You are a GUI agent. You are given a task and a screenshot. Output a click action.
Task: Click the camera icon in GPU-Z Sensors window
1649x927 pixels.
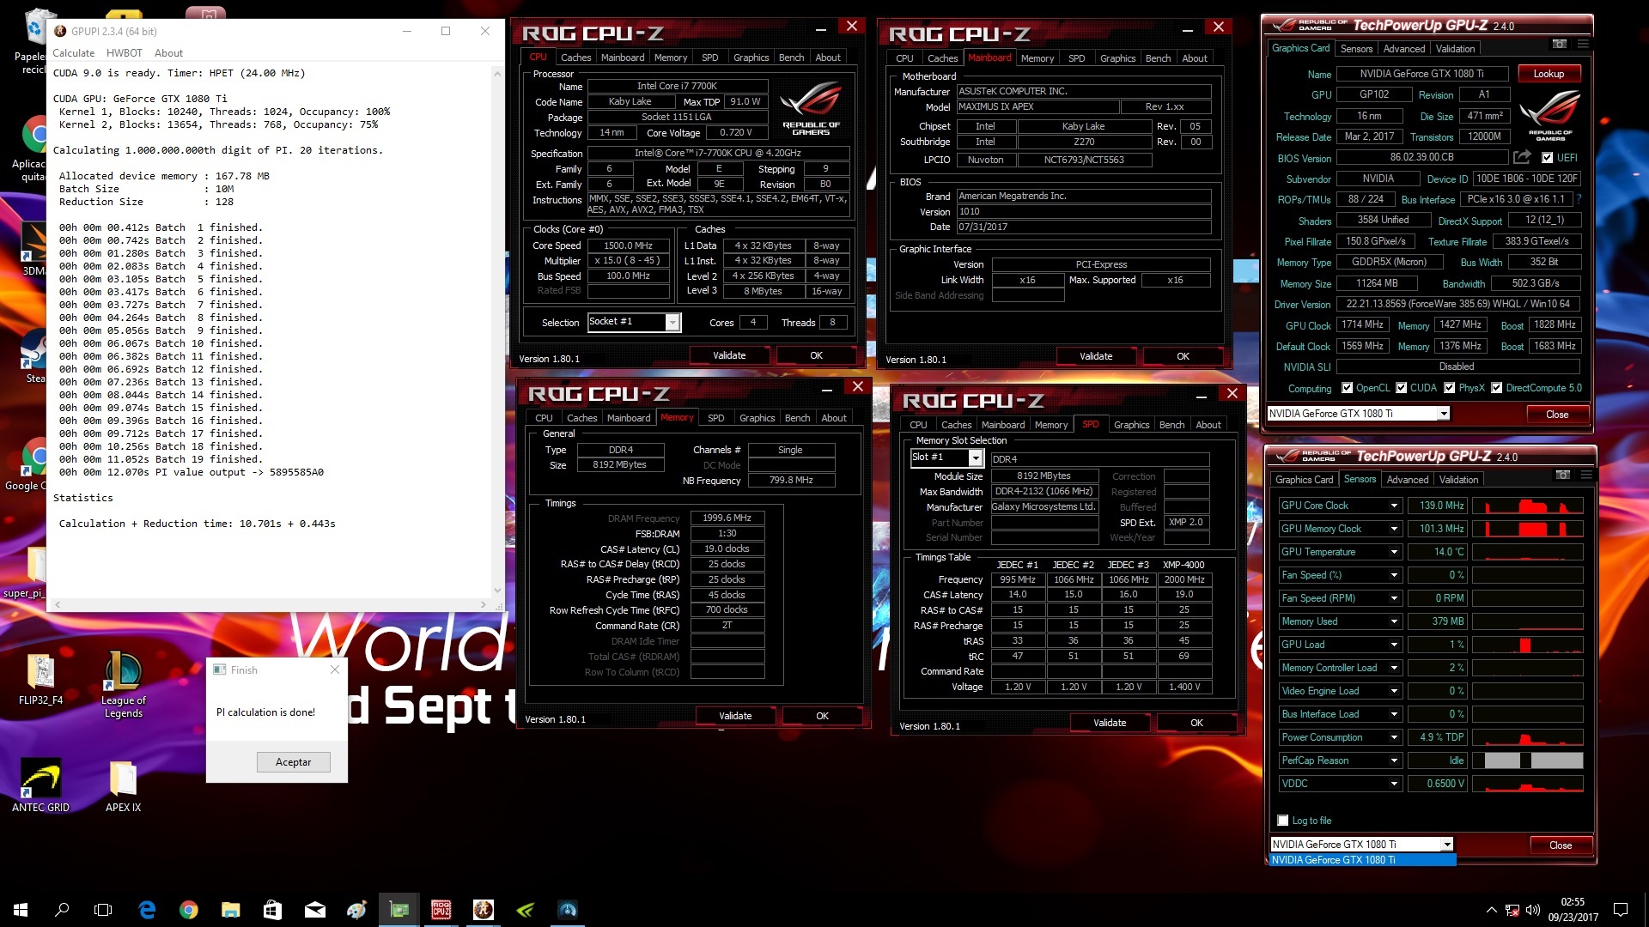[1563, 475]
